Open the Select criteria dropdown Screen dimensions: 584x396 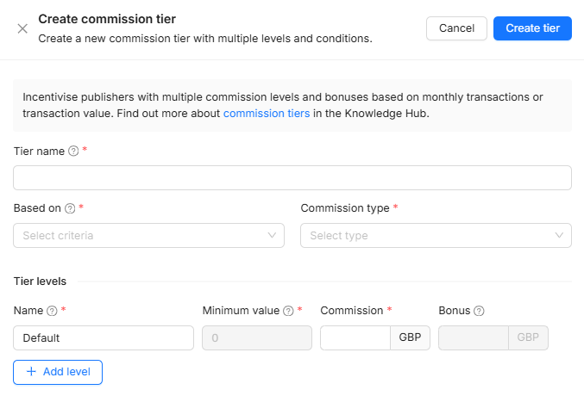point(138,235)
